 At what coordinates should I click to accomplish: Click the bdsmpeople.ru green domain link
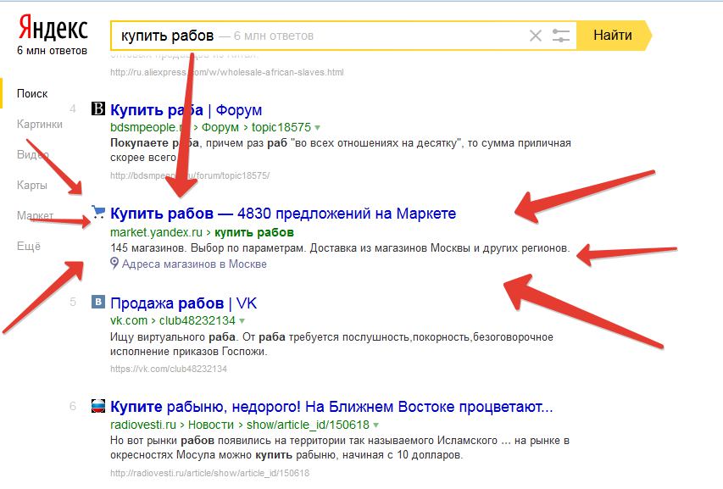pyautogui.click(x=150, y=127)
